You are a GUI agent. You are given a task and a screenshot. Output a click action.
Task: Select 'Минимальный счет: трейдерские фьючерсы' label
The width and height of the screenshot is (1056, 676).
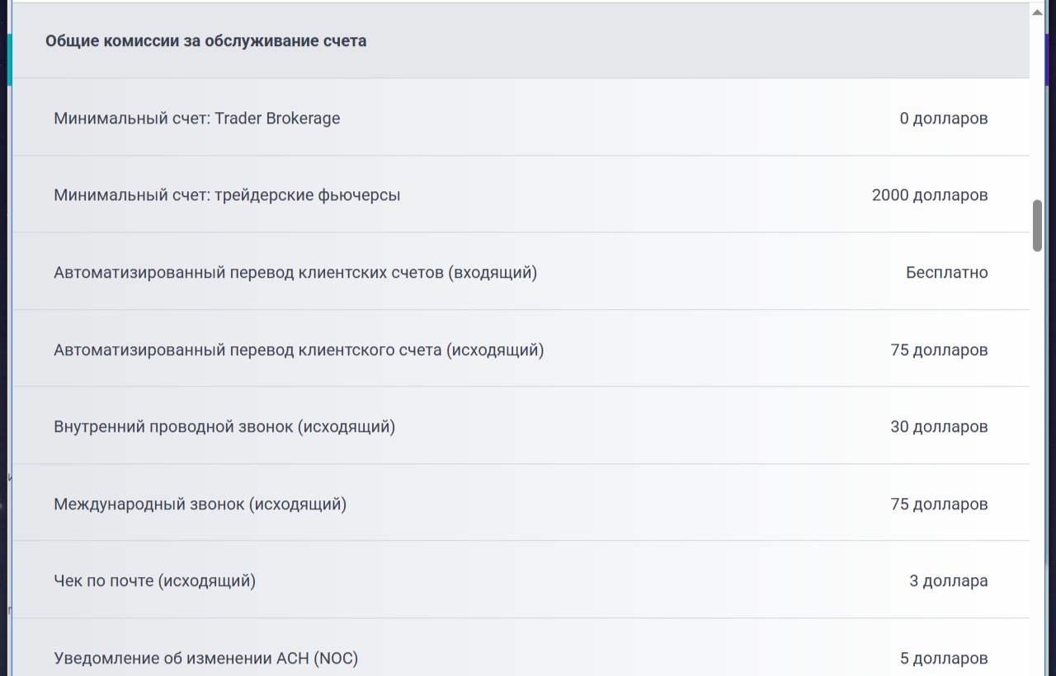click(x=227, y=195)
